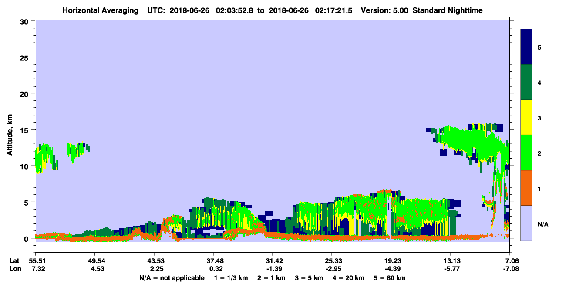The width and height of the screenshot is (566, 290).
Task: Click the 'Lat' row label
Action: coord(14,261)
